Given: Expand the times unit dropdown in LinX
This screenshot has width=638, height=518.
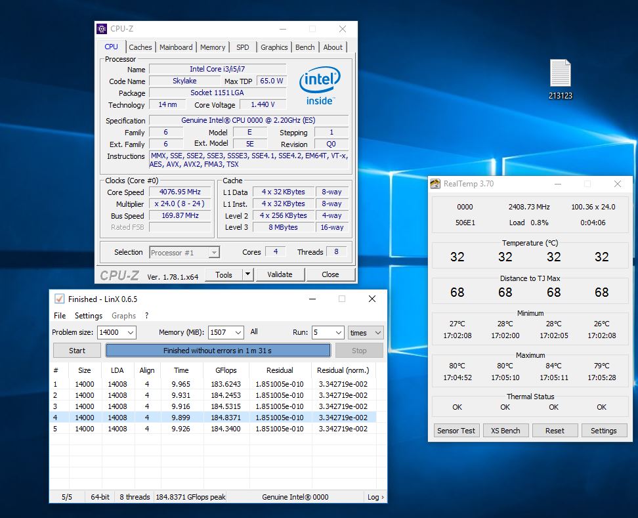Looking at the screenshot, I should 377,332.
